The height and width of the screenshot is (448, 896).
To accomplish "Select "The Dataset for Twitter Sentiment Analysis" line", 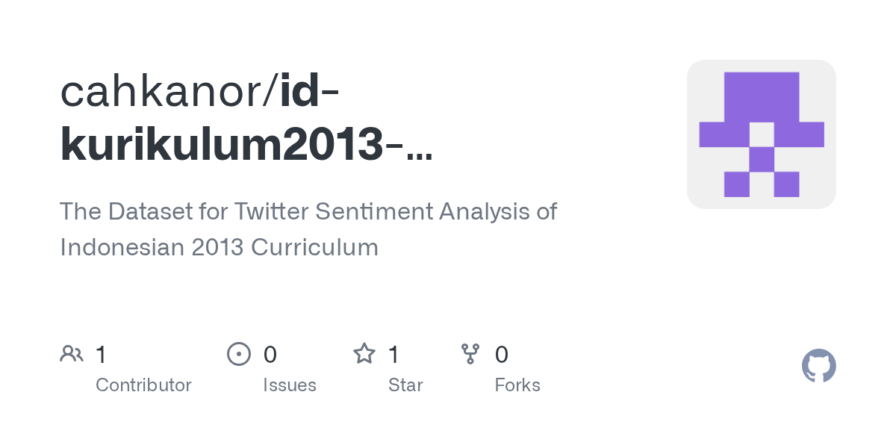I will coord(308,211).
